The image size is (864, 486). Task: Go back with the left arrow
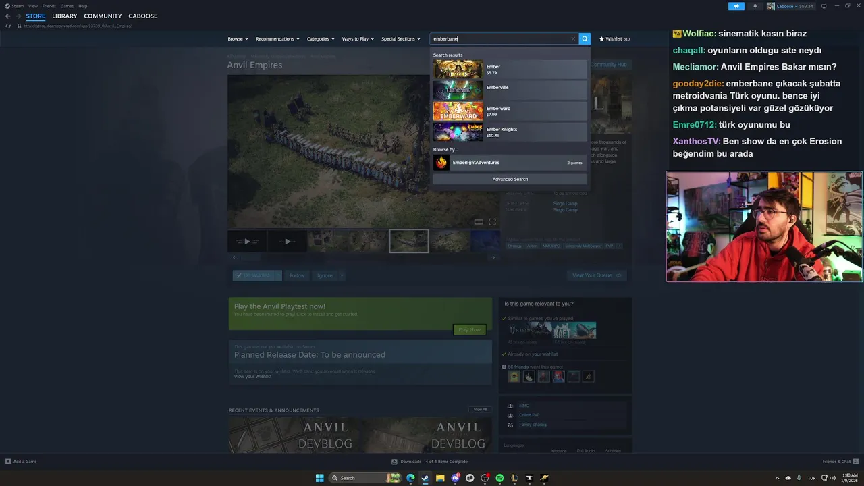coord(8,16)
